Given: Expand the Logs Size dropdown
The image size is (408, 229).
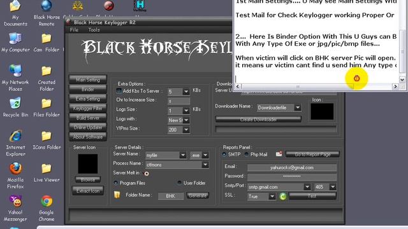Looking at the screenshot, I should 186,111.
